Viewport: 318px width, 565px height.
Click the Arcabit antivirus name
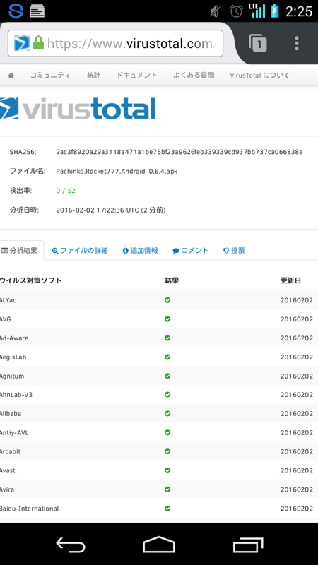tap(11, 451)
